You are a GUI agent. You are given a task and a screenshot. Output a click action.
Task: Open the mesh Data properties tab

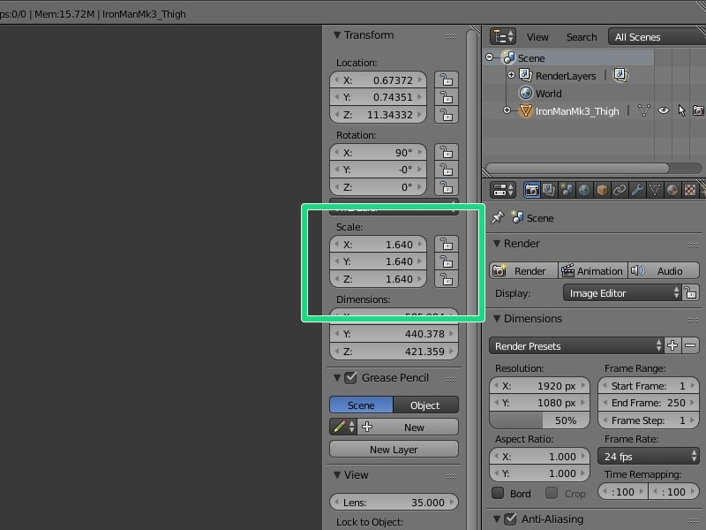click(655, 190)
